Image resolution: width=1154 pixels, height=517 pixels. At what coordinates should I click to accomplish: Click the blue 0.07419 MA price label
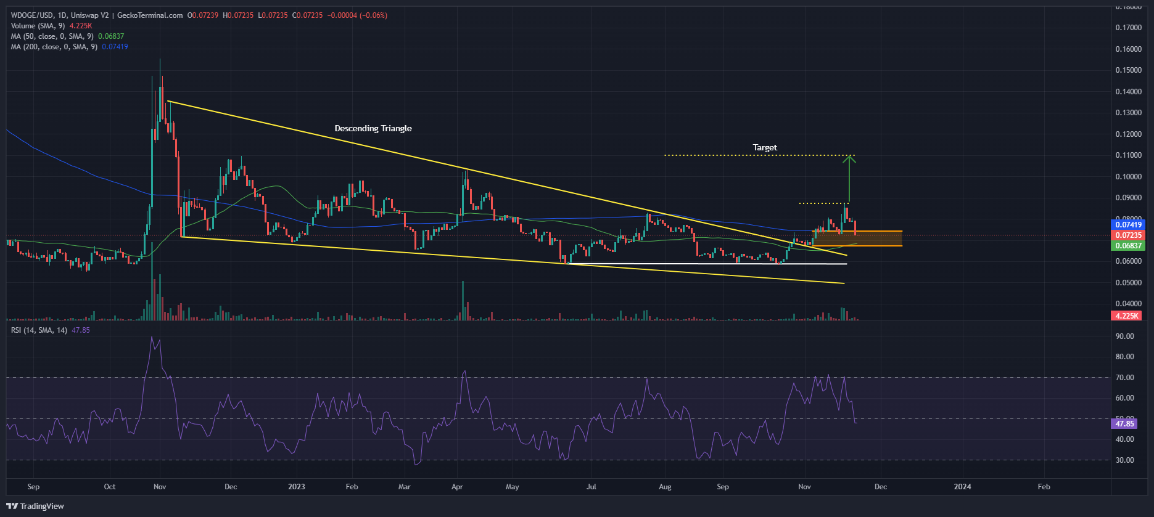pyautogui.click(x=1128, y=225)
